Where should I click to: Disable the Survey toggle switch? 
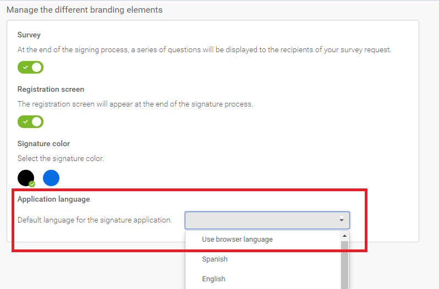[x=30, y=68]
